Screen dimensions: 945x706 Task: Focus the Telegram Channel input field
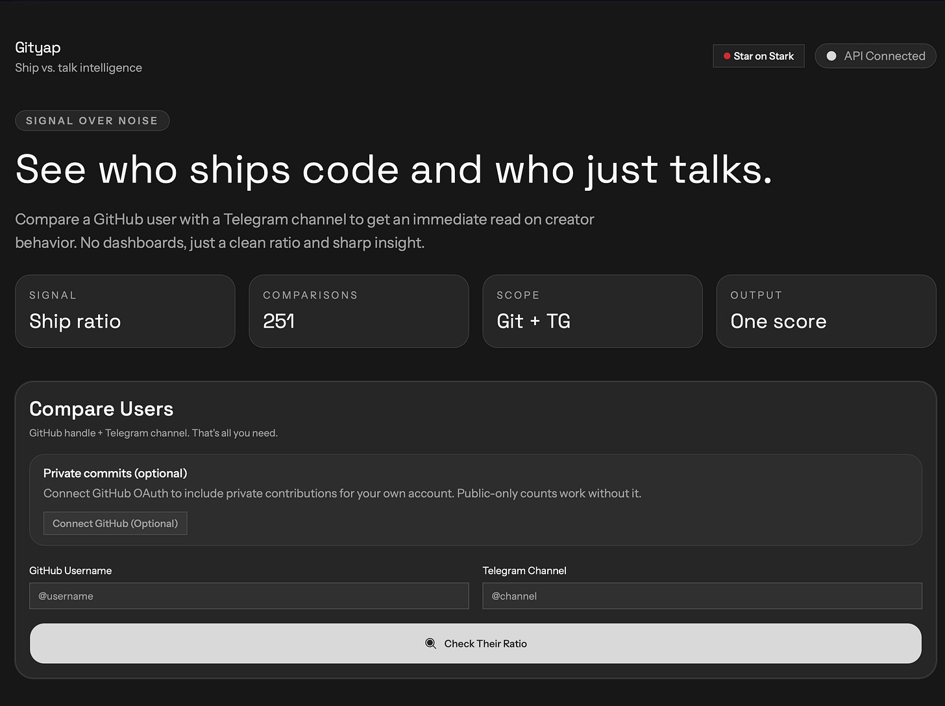click(702, 596)
